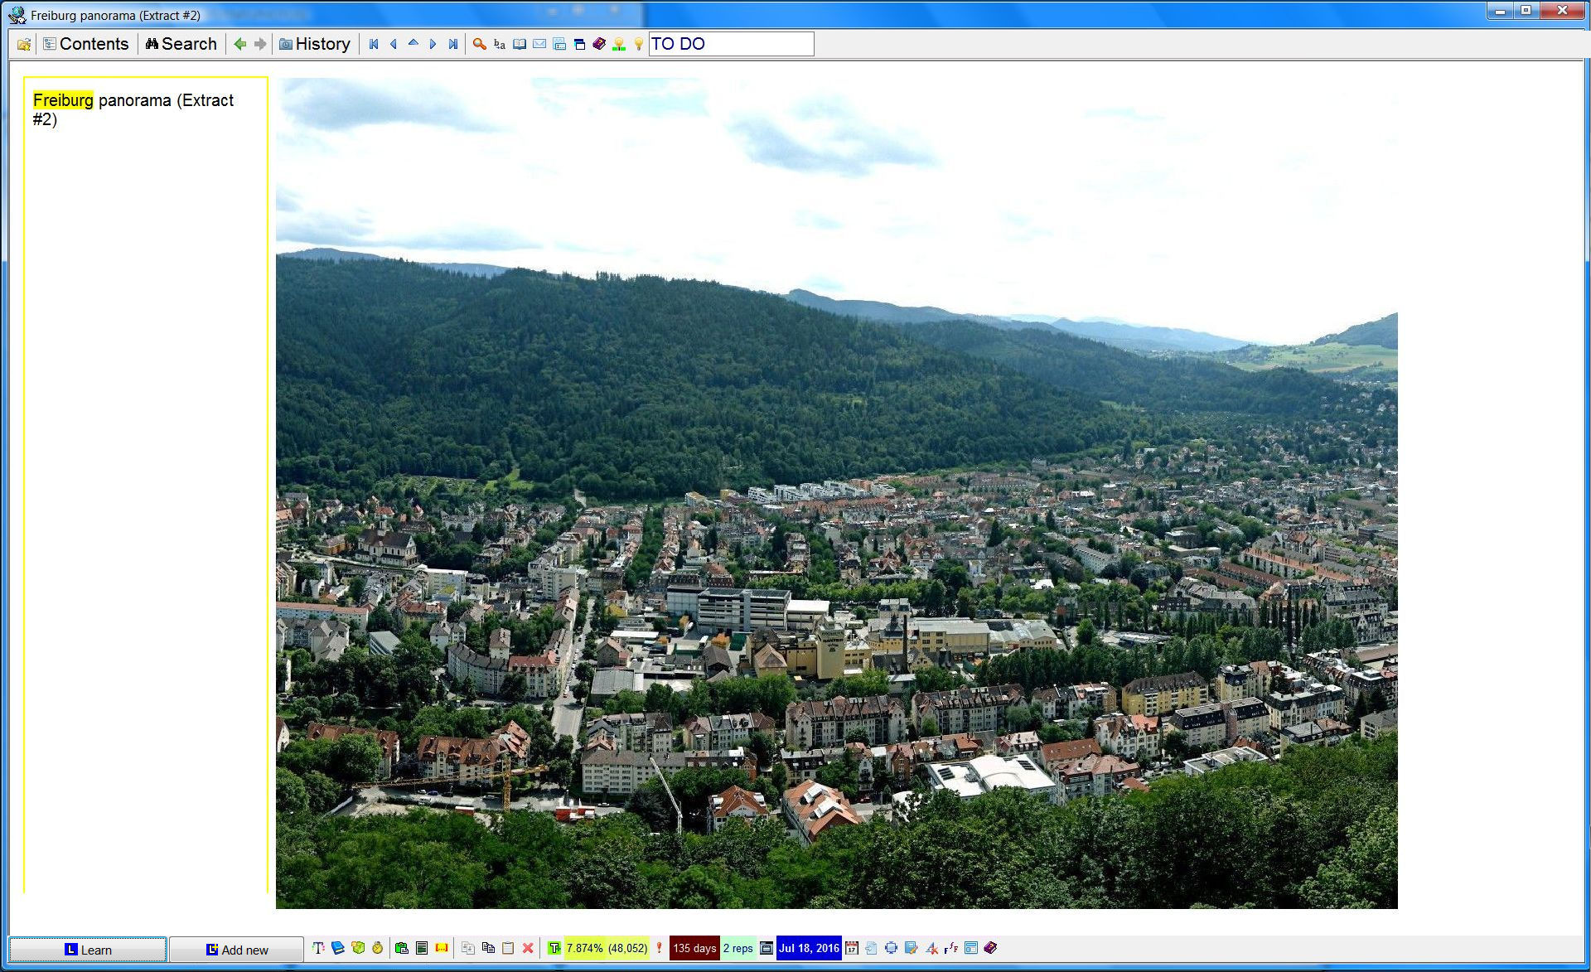Open the History menu
The height and width of the screenshot is (972, 1591).
point(314,44)
